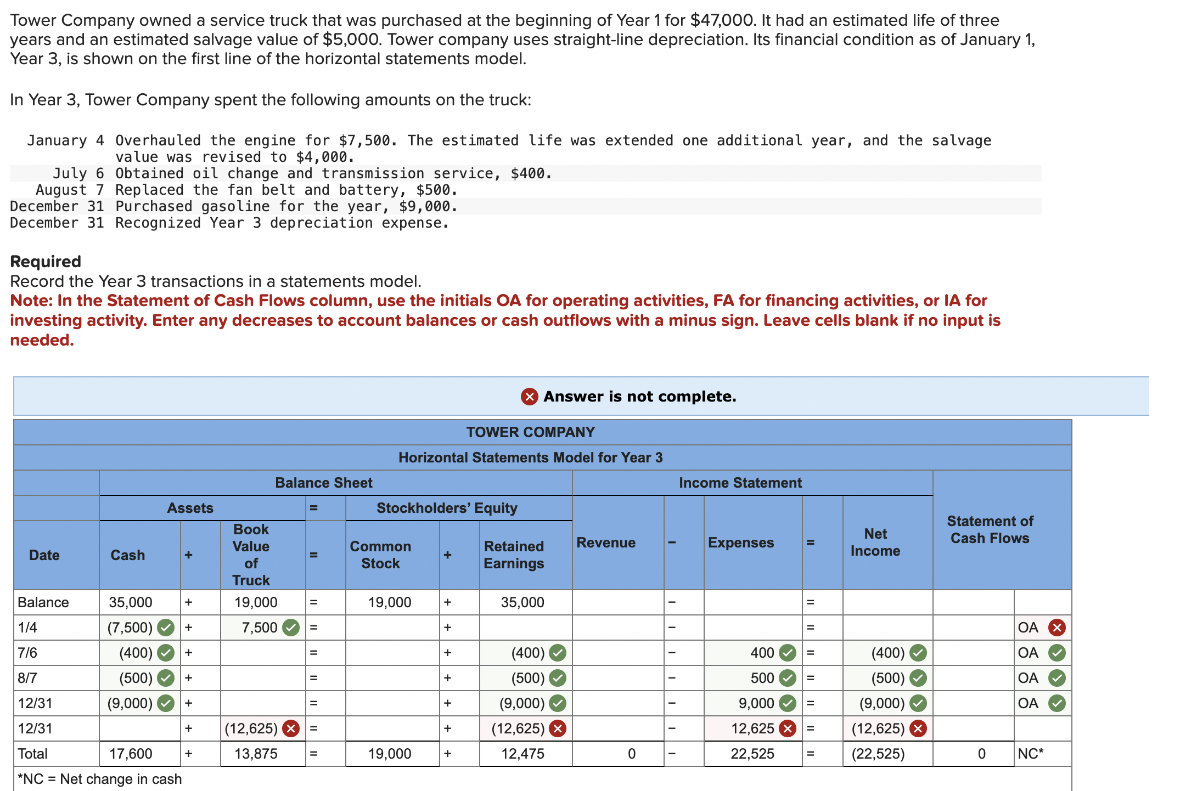Click the 1/4 row Retained Earnings empty cell

(x=525, y=627)
